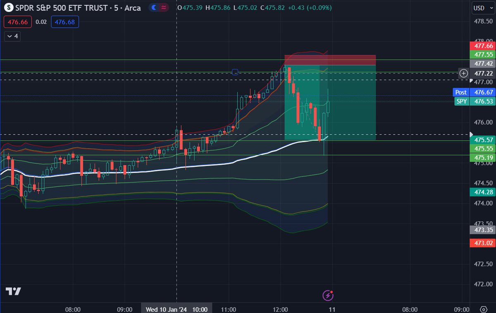Click the Post market label on price axis
This screenshot has height=313, width=496.
coord(461,92)
